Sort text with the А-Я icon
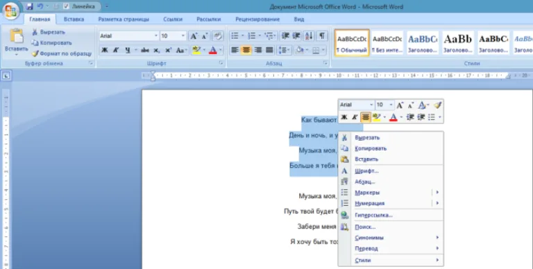 click(309, 36)
